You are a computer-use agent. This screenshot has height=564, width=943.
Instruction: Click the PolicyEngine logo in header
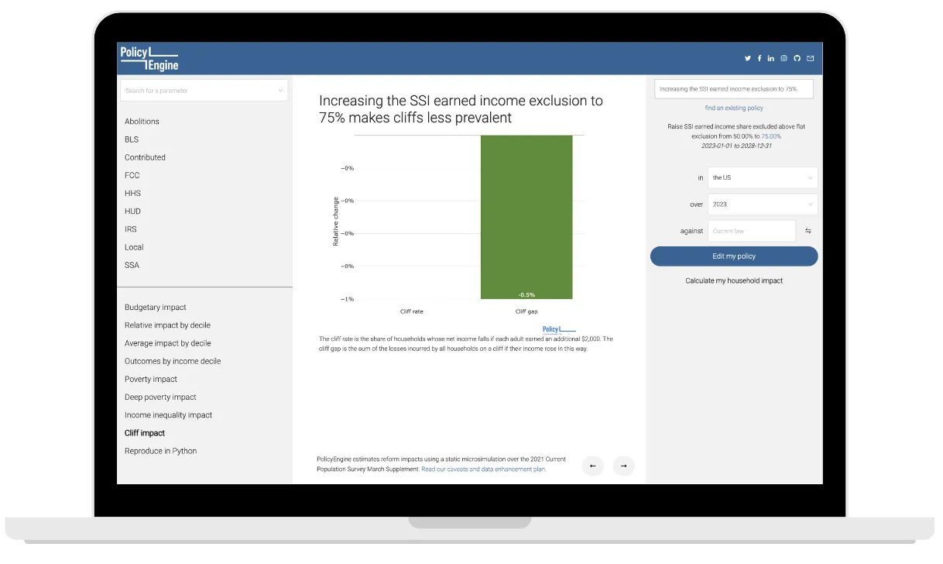(149, 58)
